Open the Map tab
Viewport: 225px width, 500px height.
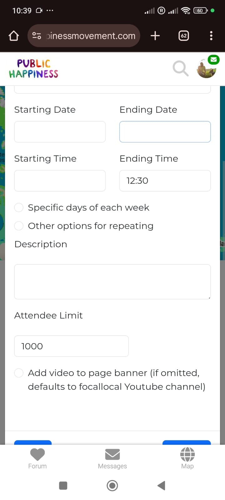point(187,458)
